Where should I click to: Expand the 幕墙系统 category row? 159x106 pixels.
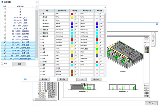click(x=41, y=30)
